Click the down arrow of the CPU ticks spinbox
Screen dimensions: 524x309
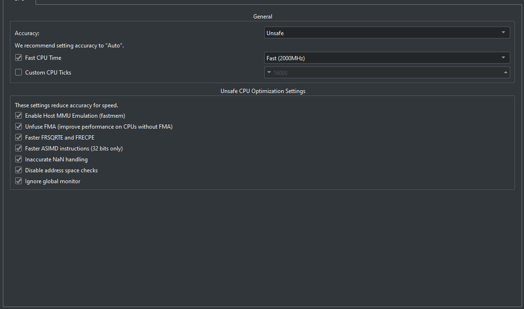point(269,72)
